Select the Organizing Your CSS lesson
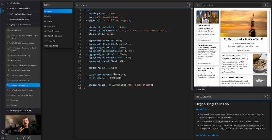The image size is (272, 140). click(23, 85)
